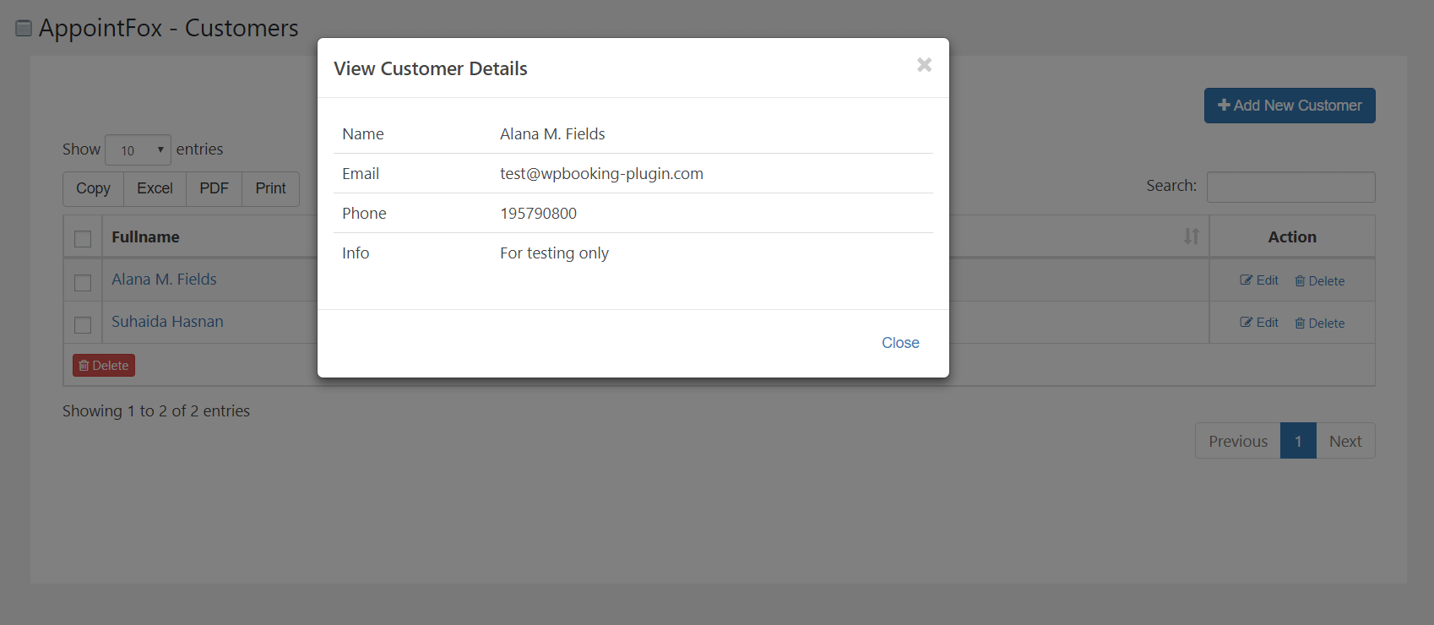
Task: Click the Close link in the modal
Action: [900, 343]
